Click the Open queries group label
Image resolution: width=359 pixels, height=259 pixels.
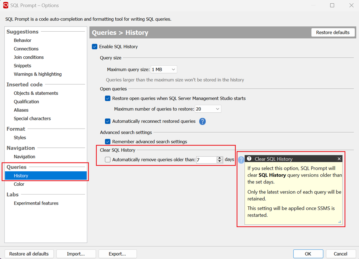coord(113,89)
